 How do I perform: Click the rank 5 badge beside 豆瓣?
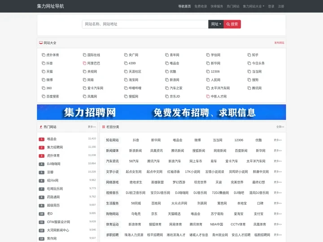(42, 173)
